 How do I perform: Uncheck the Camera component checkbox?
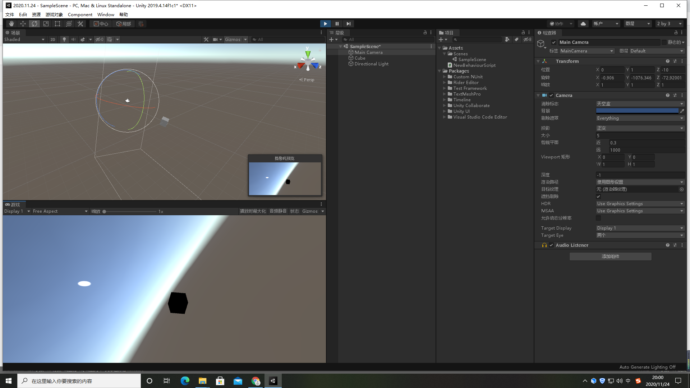[x=551, y=96]
